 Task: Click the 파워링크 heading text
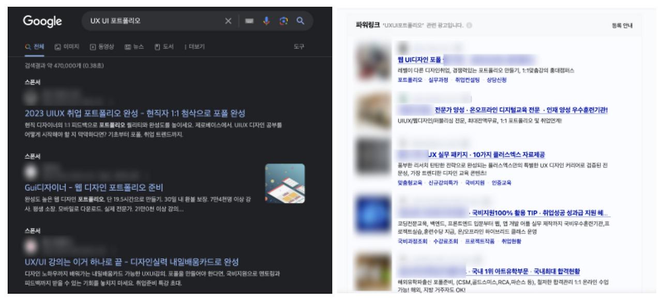368,25
